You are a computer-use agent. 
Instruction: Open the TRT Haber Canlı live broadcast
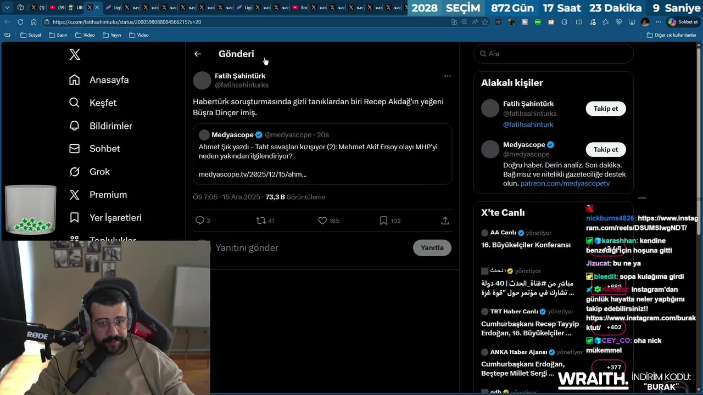point(530,321)
